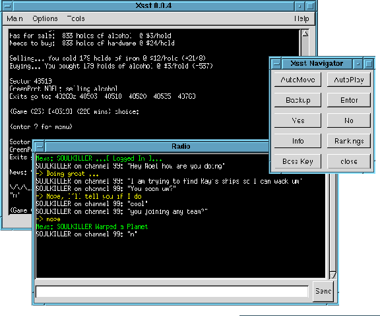Image resolution: width=380 pixels, height=316 pixels.
Task: Click the close button in Navigator
Action: (x=349, y=161)
